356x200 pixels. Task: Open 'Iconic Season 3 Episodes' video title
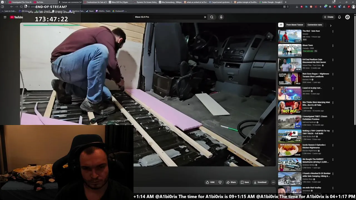pos(314,146)
